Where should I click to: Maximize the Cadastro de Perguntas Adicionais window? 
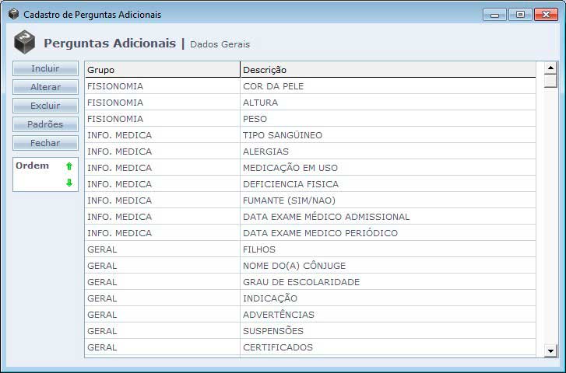[520, 14]
